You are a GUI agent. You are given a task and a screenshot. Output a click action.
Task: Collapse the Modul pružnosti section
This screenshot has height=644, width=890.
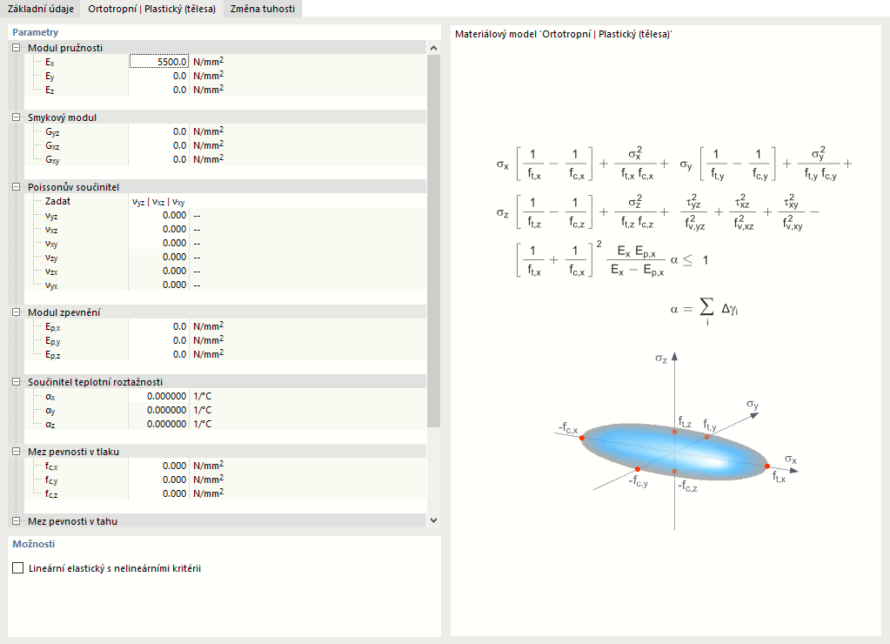[17, 48]
